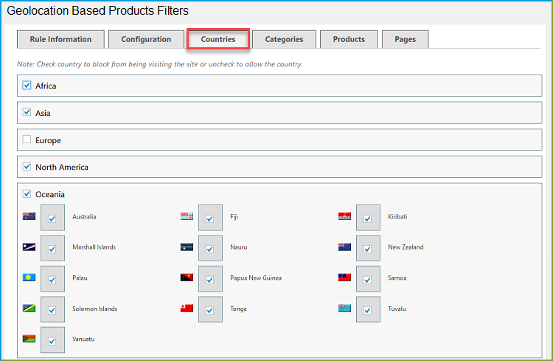This screenshot has height=361, width=553.
Task: Toggle the Marshall Islands checkbox
Action: [x=52, y=248]
